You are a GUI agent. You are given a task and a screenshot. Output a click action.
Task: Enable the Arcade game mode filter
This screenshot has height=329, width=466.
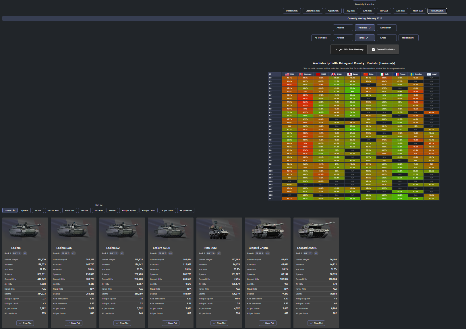click(343, 28)
